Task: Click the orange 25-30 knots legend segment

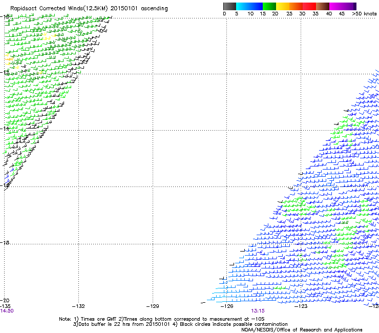Action: [x=296, y=6]
